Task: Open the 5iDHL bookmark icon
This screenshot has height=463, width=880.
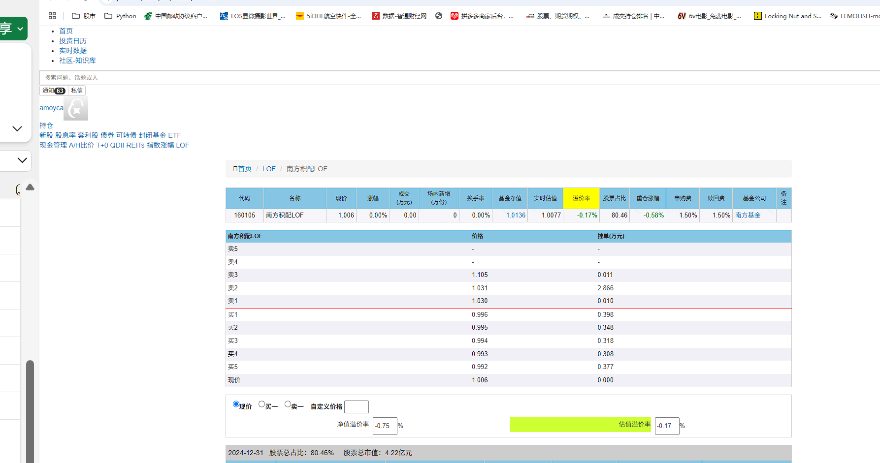Action: (x=299, y=16)
